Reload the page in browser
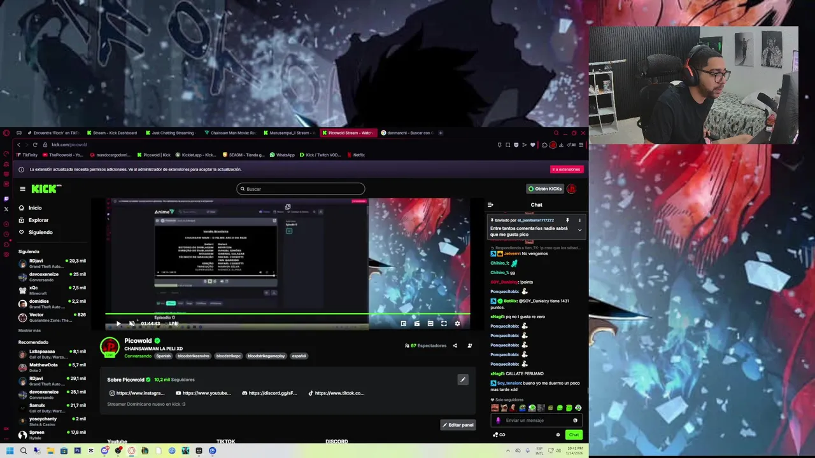The height and width of the screenshot is (458, 815). (x=35, y=145)
